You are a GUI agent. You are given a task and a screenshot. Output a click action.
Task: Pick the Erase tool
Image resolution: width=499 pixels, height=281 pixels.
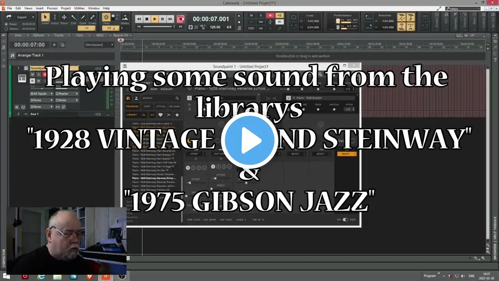[x=92, y=19]
